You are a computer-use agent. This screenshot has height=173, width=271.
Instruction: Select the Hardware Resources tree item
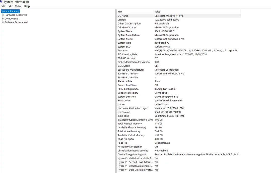click(x=16, y=15)
